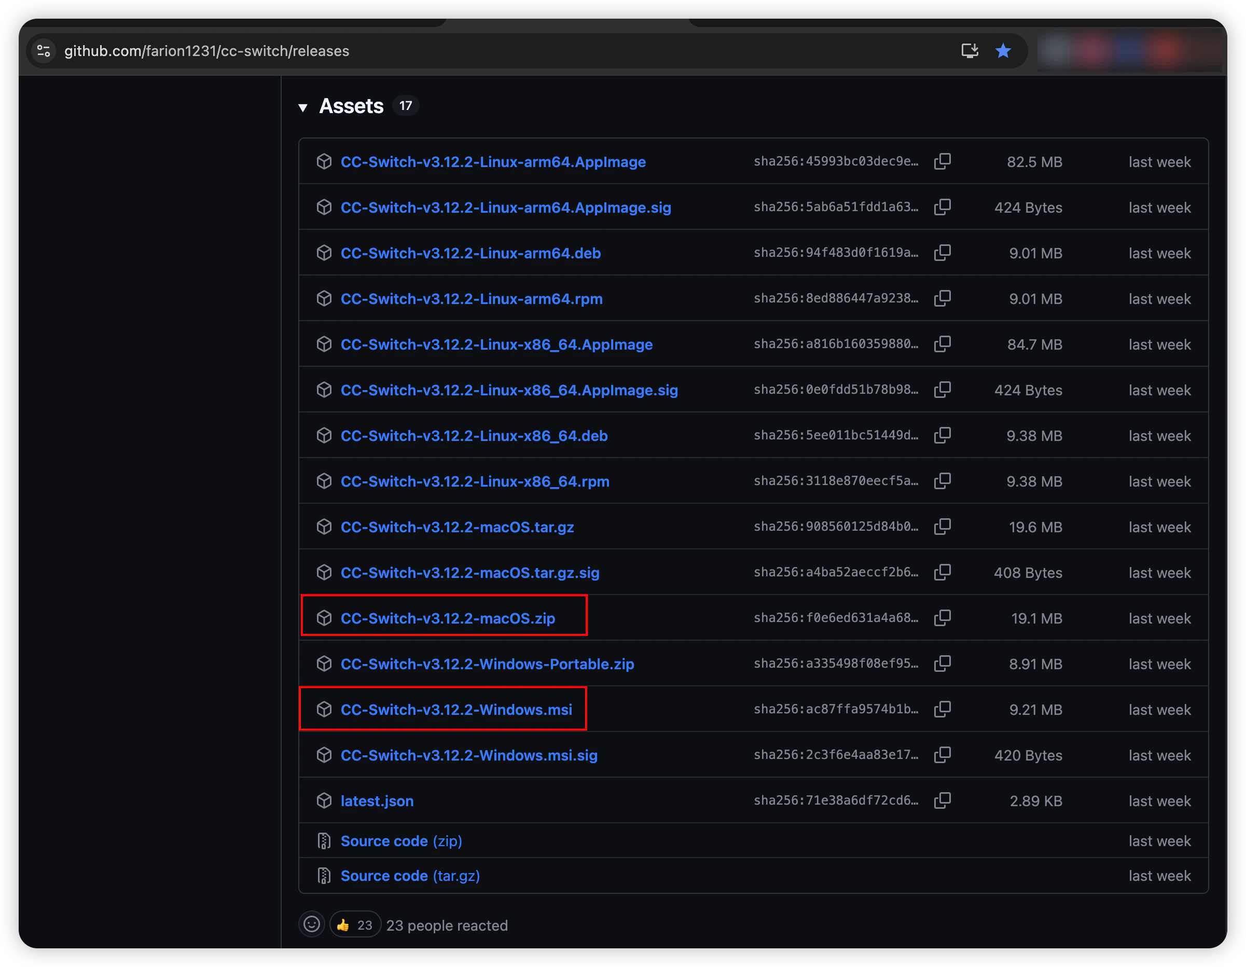Viewport: 1246px width, 967px height.
Task: Open site information icon left of URL
Action: (44, 51)
